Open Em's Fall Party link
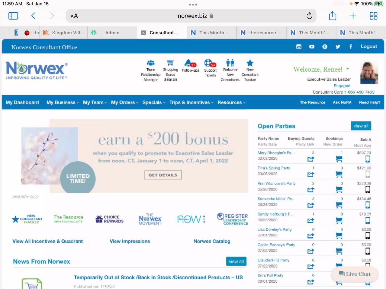 click(270, 275)
